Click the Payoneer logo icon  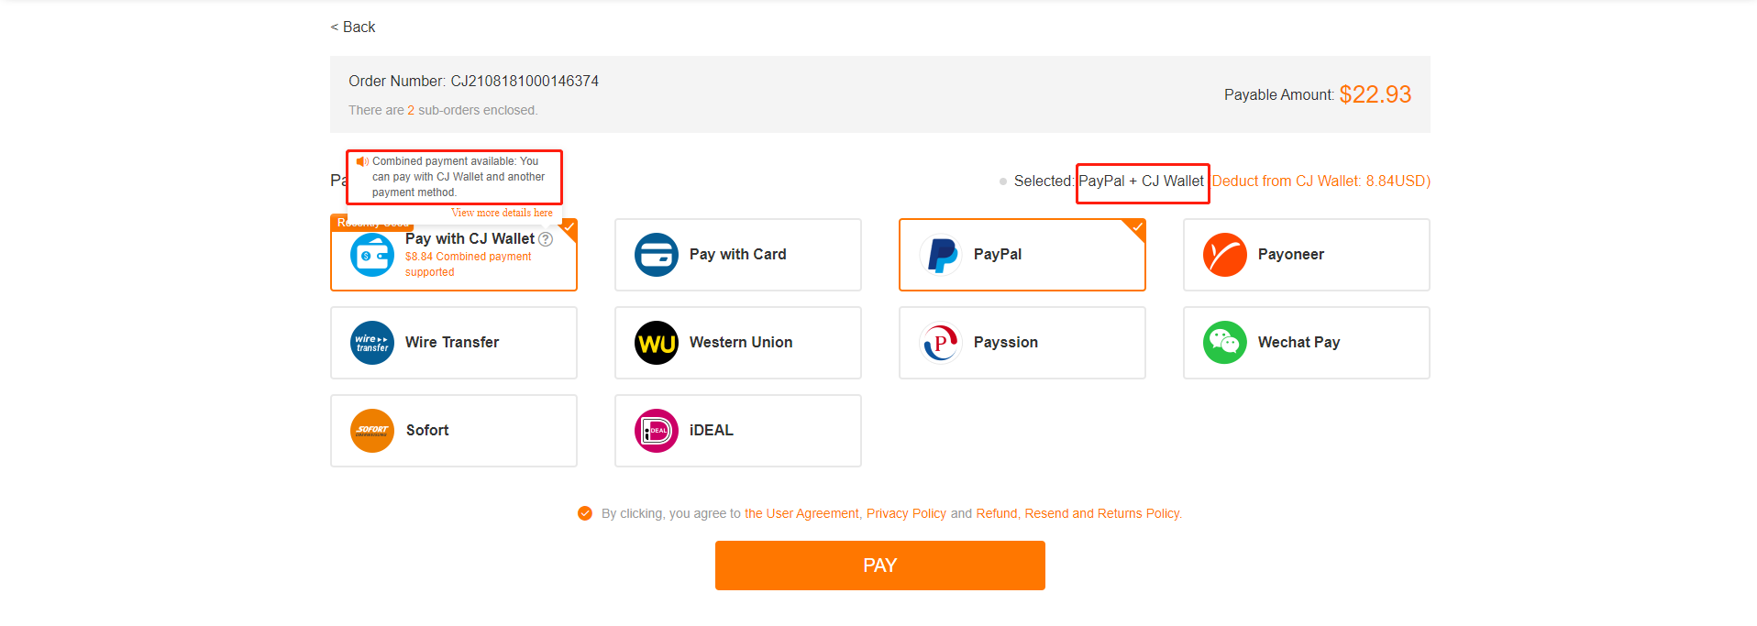point(1224,255)
